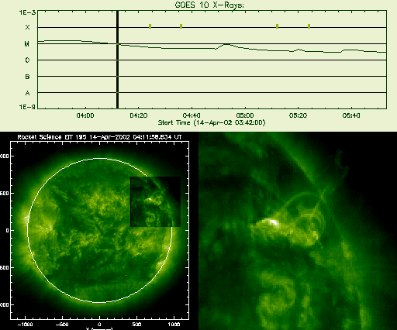
Task: Click the 1E-3 flux axis label
Action: click(27, 12)
